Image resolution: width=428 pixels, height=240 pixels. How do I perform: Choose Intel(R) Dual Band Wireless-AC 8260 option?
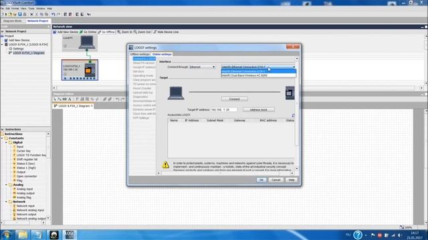[x=259, y=75]
